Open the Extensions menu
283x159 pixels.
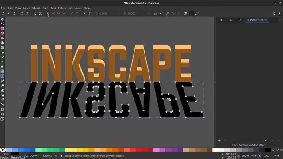coord(75,8)
